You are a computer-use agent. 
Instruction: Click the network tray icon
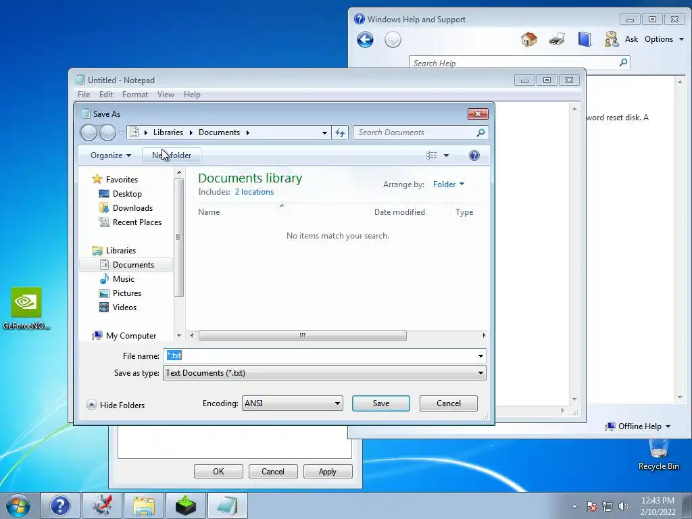pyautogui.click(x=608, y=506)
